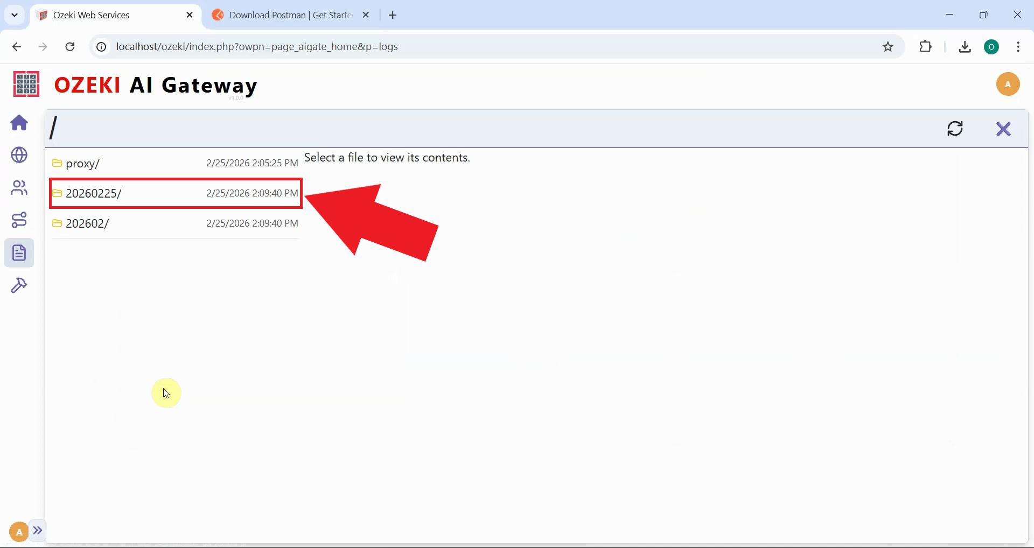Expand the collapsed sidebar with double chevrons
The width and height of the screenshot is (1034, 548).
pyautogui.click(x=37, y=531)
